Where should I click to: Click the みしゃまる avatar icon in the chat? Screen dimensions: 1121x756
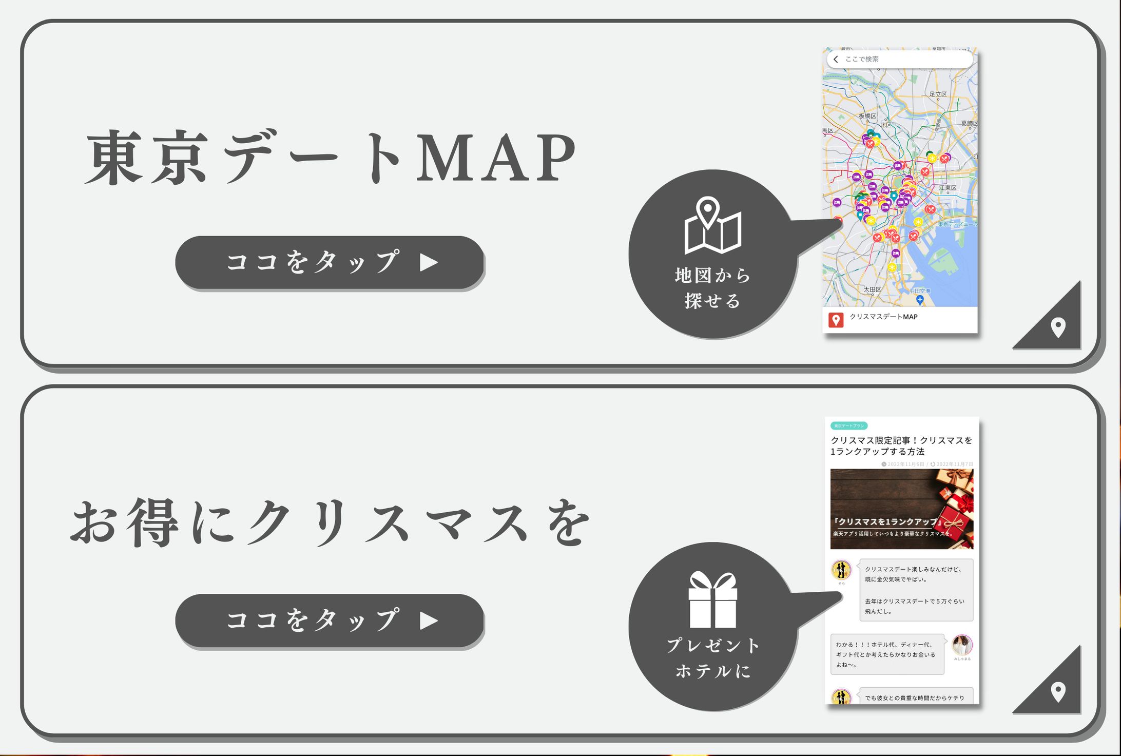[x=962, y=645]
